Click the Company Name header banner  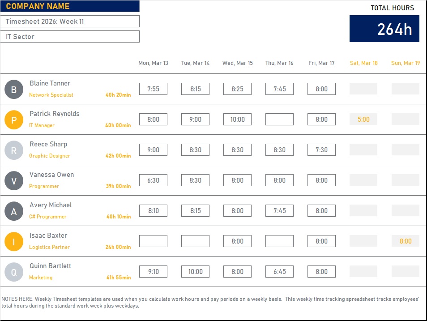[x=70, y=6]
